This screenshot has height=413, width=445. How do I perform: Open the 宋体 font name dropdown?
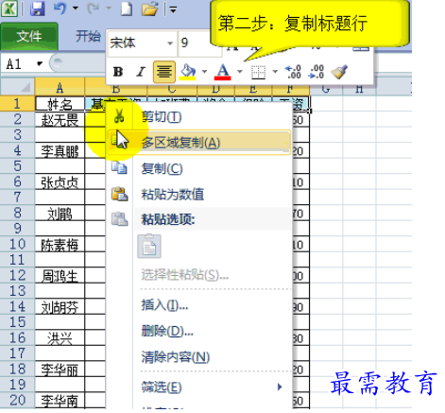click(x=170, y=43)
